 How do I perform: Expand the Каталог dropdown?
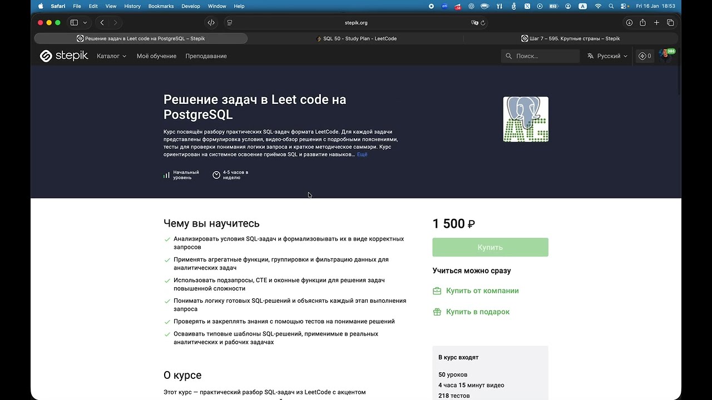tap(111, 56)
